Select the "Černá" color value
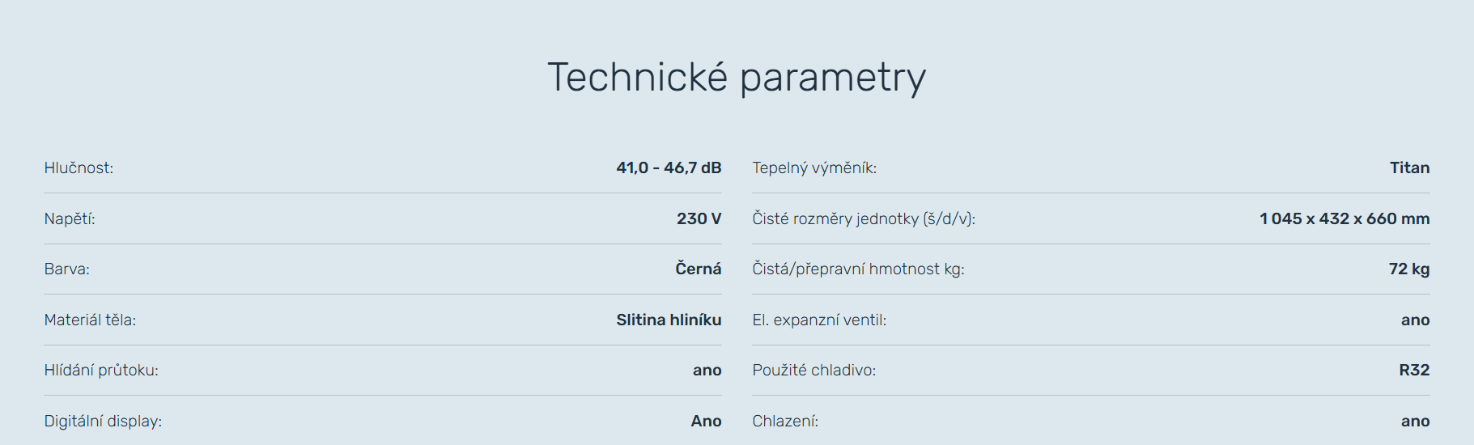The width and height of the screenshot is (1474, 445). 698,269
